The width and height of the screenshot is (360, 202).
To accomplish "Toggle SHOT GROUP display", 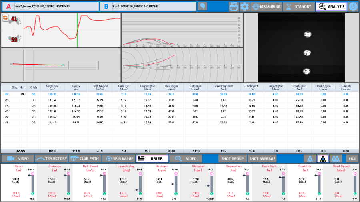I will click(x=232, y=159).
